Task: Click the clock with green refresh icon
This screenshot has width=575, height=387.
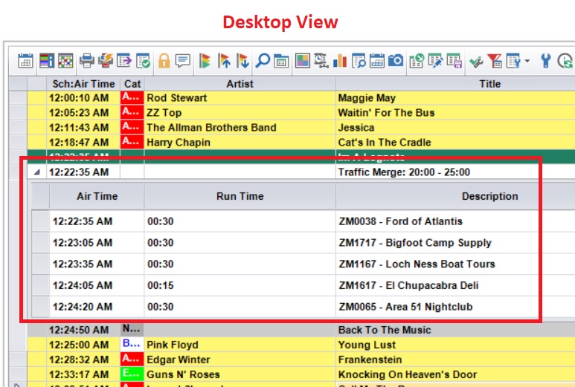Action: [x=565, y=61]
